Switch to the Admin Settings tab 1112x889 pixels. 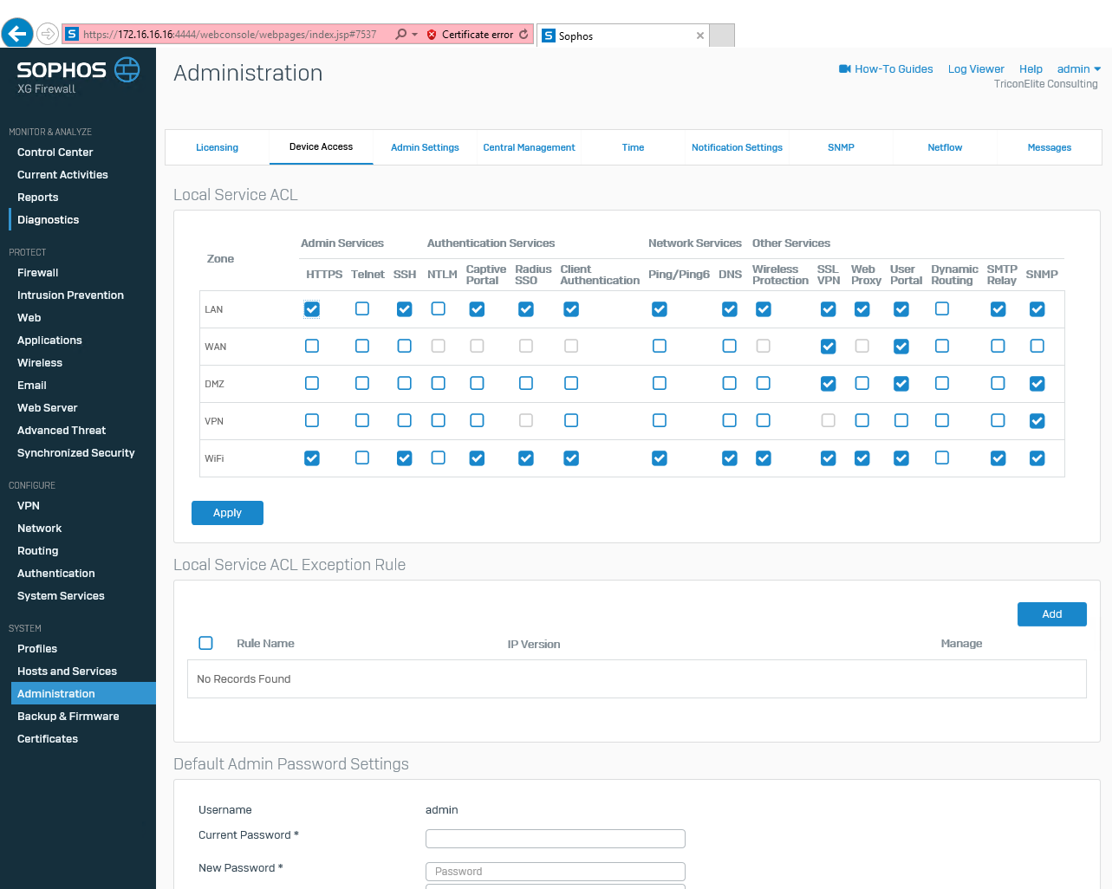pyautogui.click(x=425, y=147)
